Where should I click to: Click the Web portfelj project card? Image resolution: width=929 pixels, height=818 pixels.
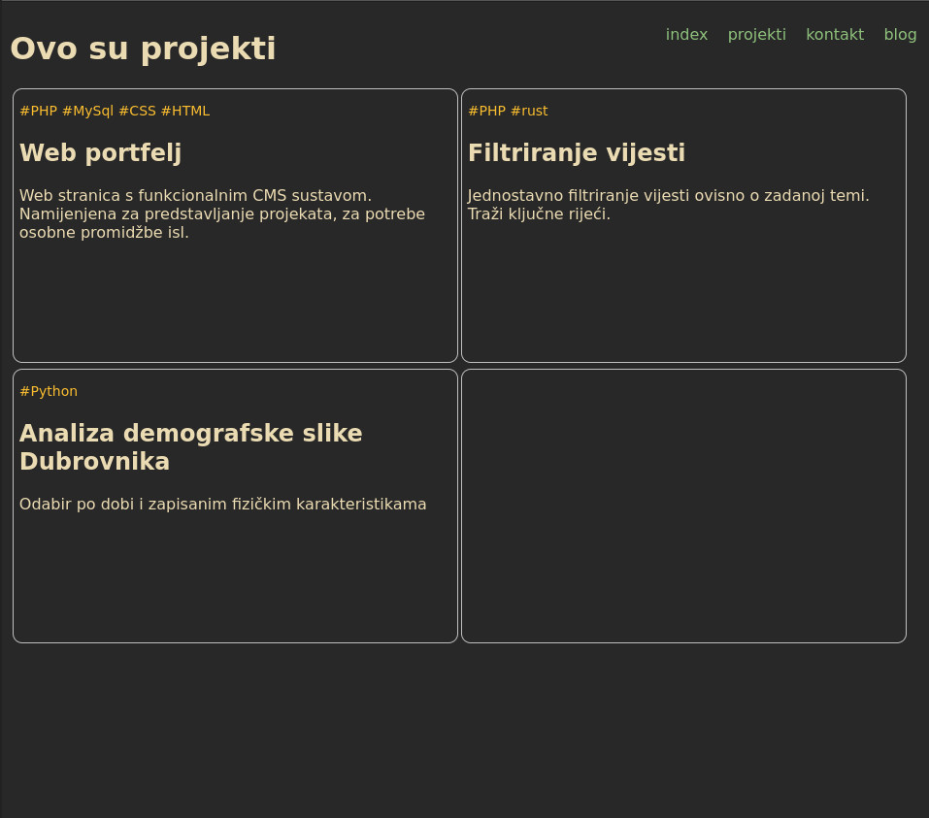pos(234,301)
